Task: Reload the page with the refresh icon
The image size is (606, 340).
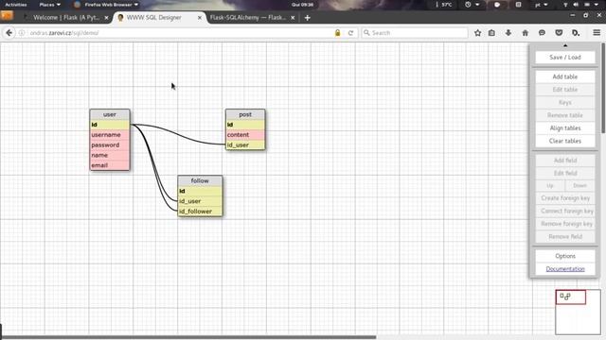Action: 350,33
